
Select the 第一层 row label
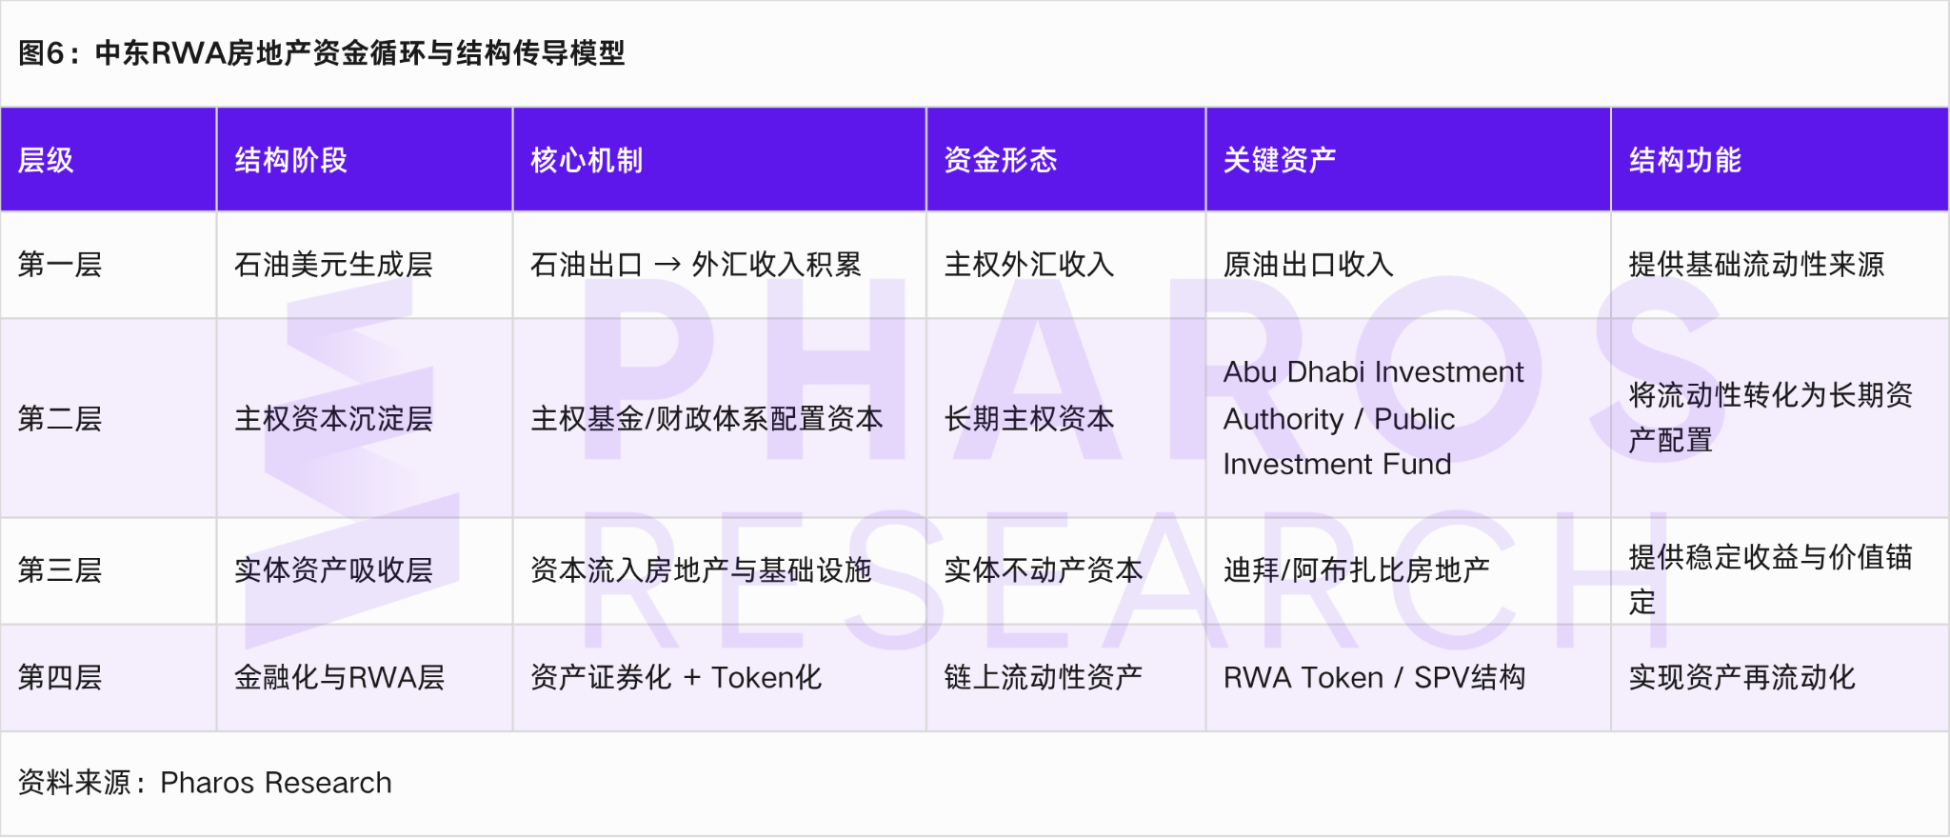coord(59,264)
